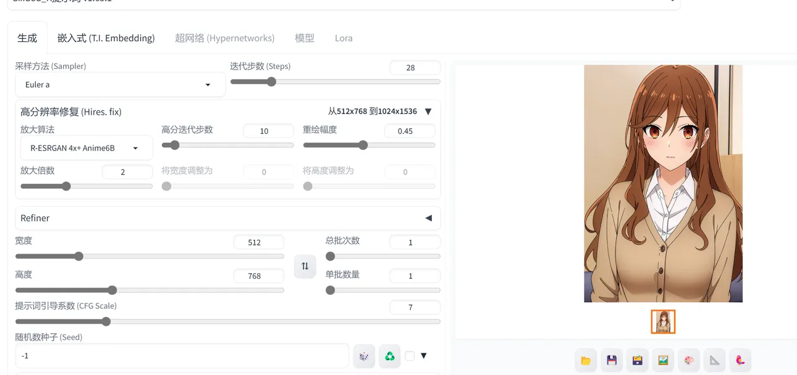Click the 总批次数 field showing 1
797x375 pixels.
coord(415,242)
